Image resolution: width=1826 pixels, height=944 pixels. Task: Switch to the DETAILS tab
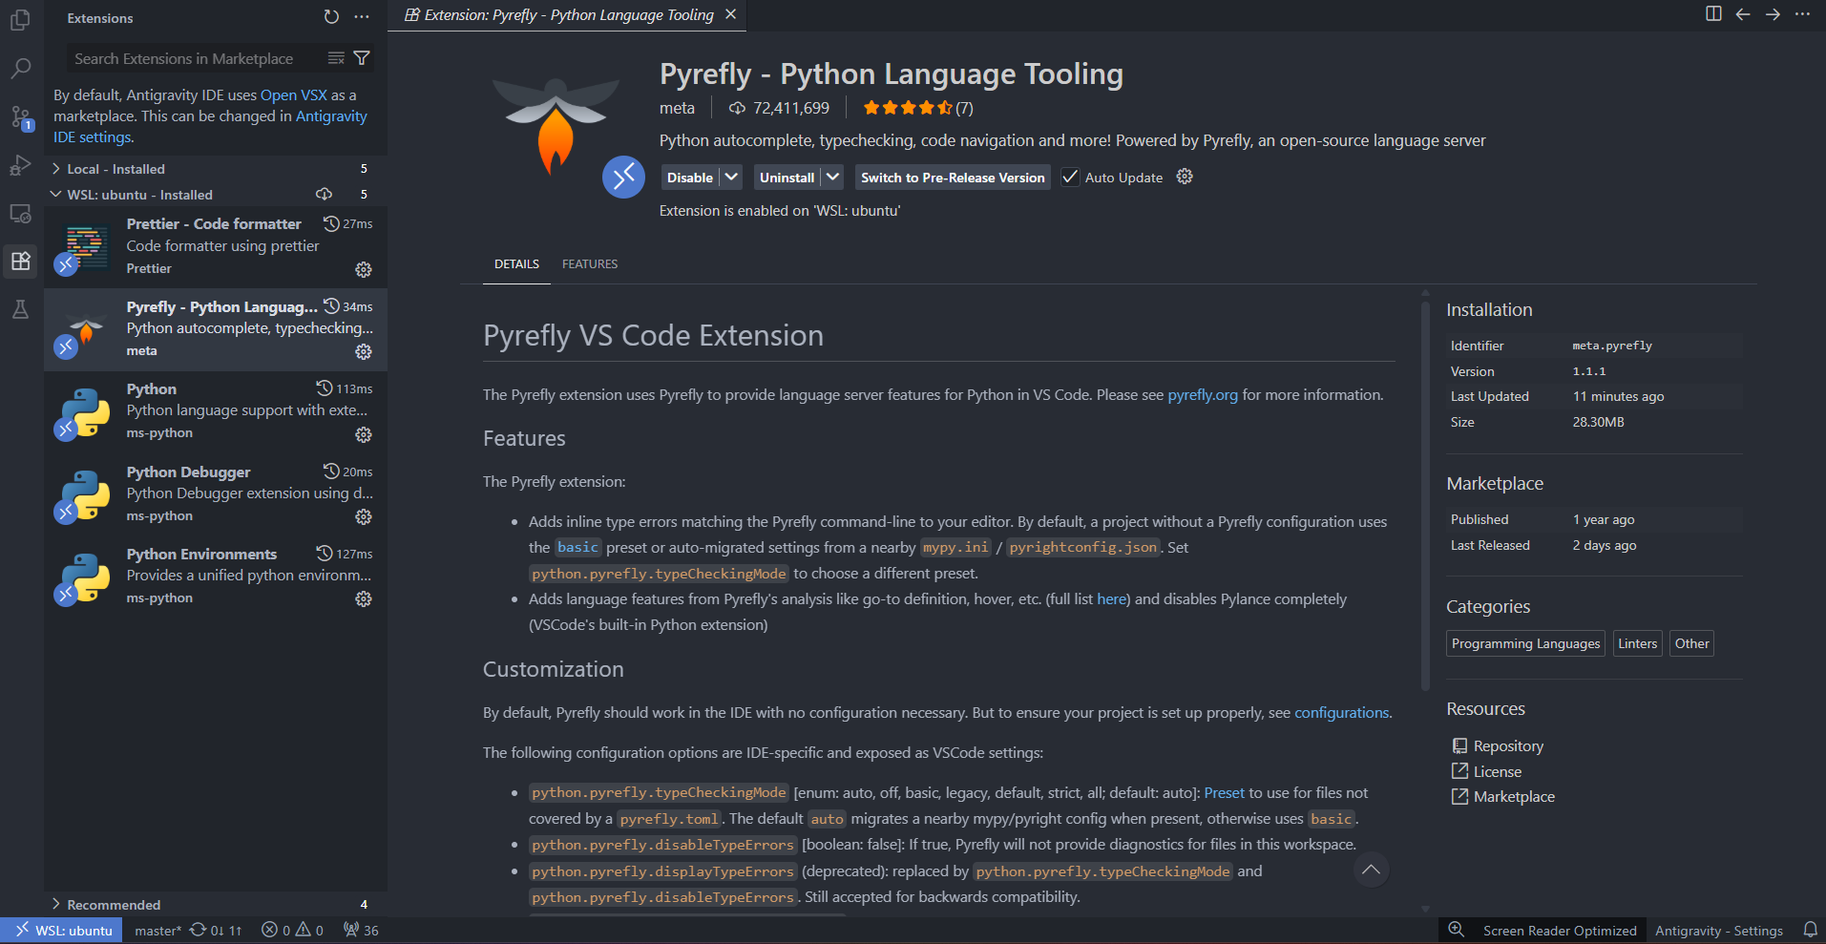(x=516, y=264)
